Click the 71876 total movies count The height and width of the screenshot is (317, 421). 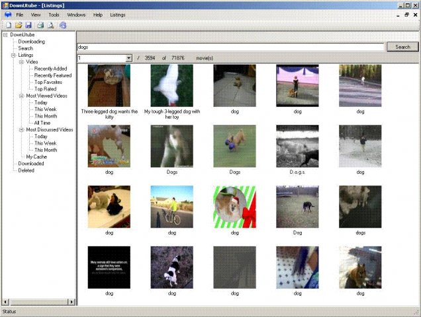[x=178, y=58]
